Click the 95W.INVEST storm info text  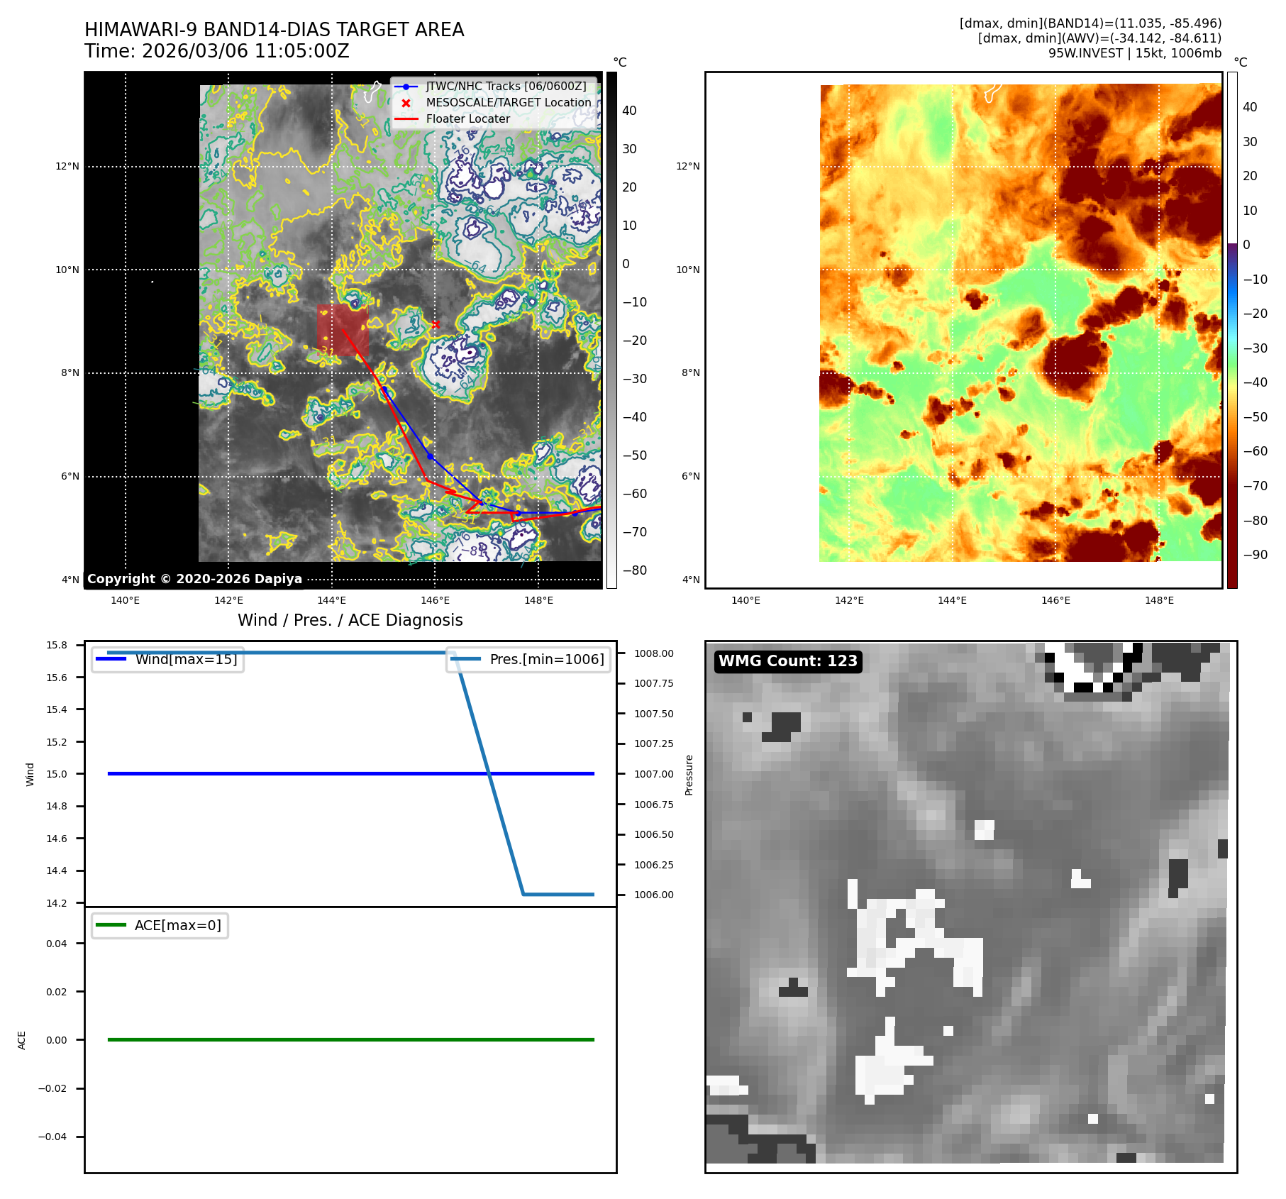tap(1134, 53)
